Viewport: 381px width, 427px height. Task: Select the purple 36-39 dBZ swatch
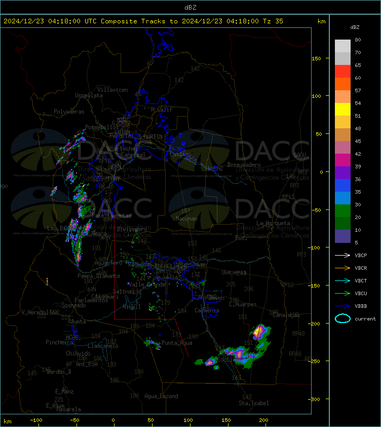342,172
